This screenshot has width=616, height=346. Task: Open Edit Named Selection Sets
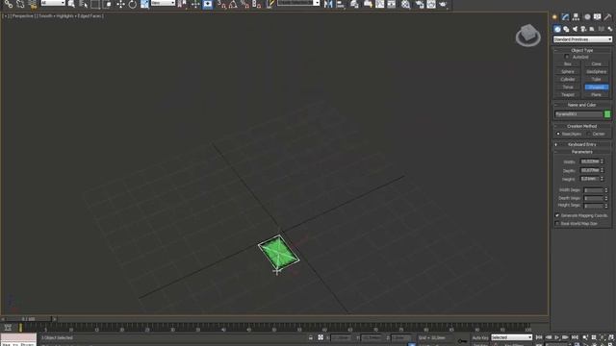tap(270, 4)
